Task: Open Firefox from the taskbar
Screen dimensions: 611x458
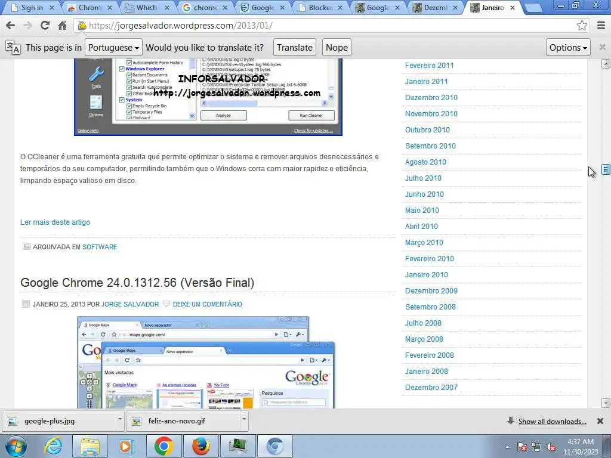Action: pyautogui.click(x=201, y=446)
